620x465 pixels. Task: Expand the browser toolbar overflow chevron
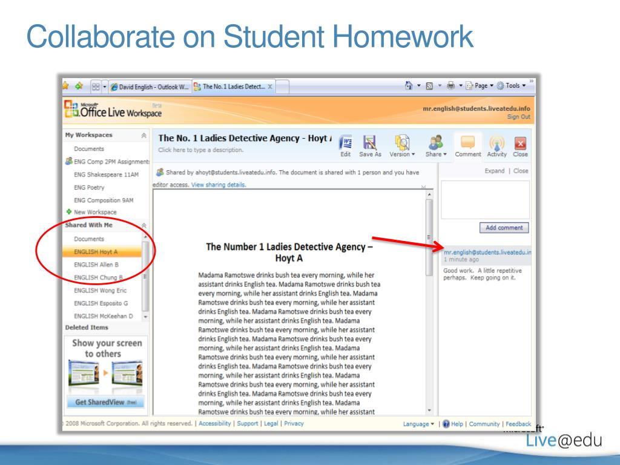coord(531,82)
